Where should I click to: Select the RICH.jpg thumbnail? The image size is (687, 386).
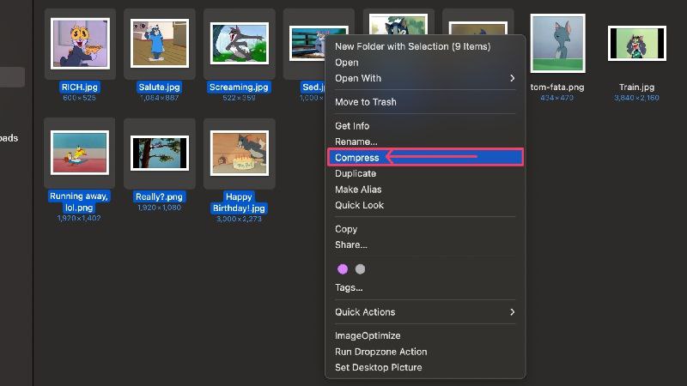point(80,44)
